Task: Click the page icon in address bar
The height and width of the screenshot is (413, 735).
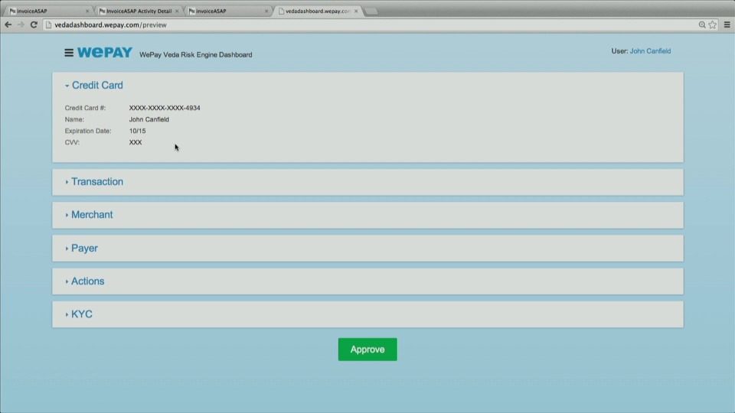Action: point(48,24)
